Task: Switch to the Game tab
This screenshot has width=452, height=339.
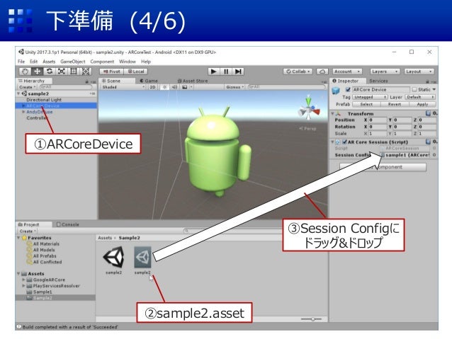Action: pos(149,81)
